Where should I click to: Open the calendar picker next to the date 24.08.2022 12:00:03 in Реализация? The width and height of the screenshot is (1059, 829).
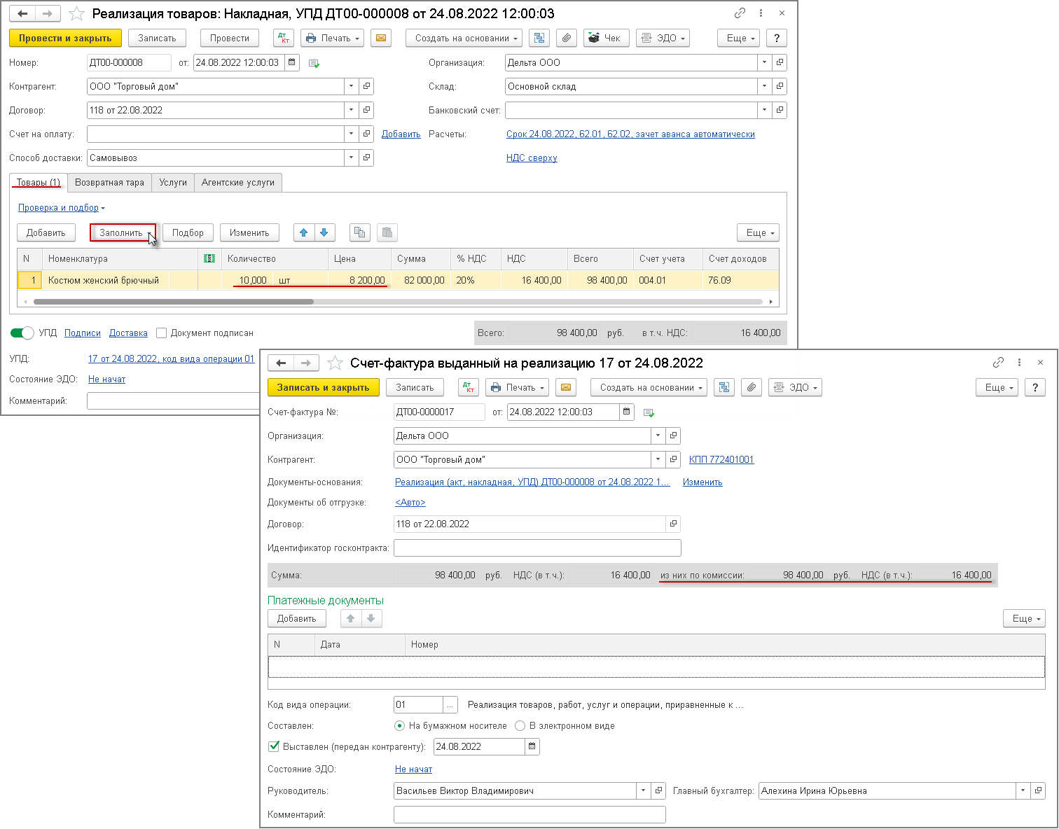point(292,62)
